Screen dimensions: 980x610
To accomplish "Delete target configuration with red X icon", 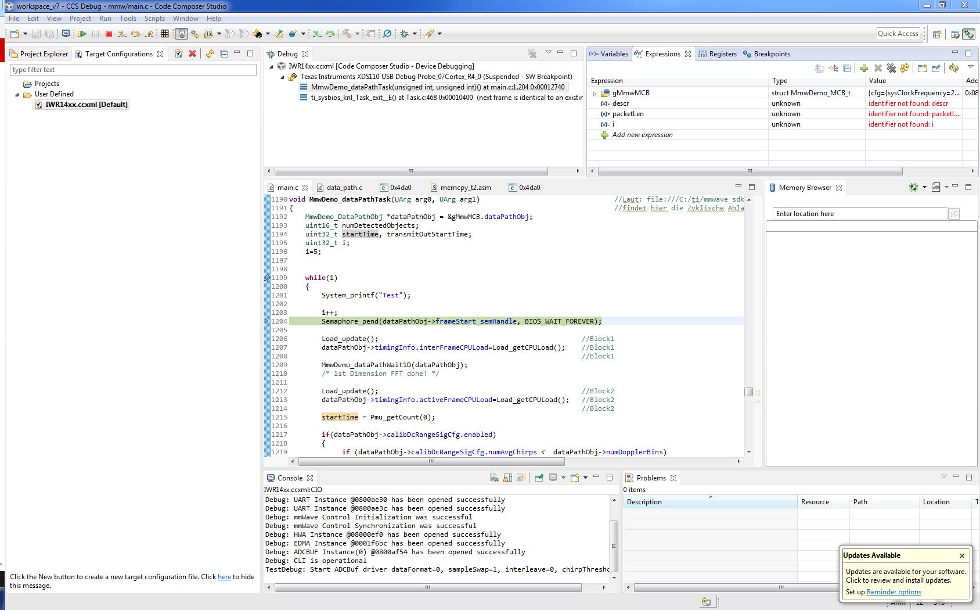I will click(192, 54).
